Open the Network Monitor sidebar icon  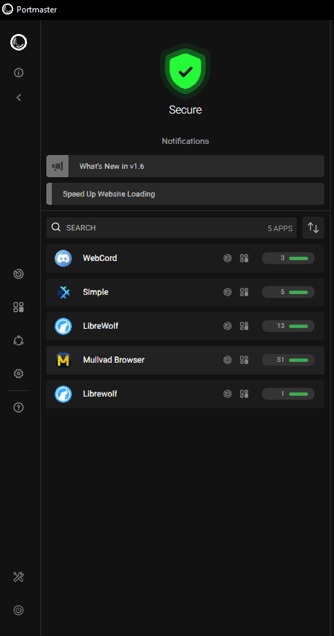18,274
